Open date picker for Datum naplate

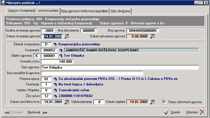pos(152,102)
